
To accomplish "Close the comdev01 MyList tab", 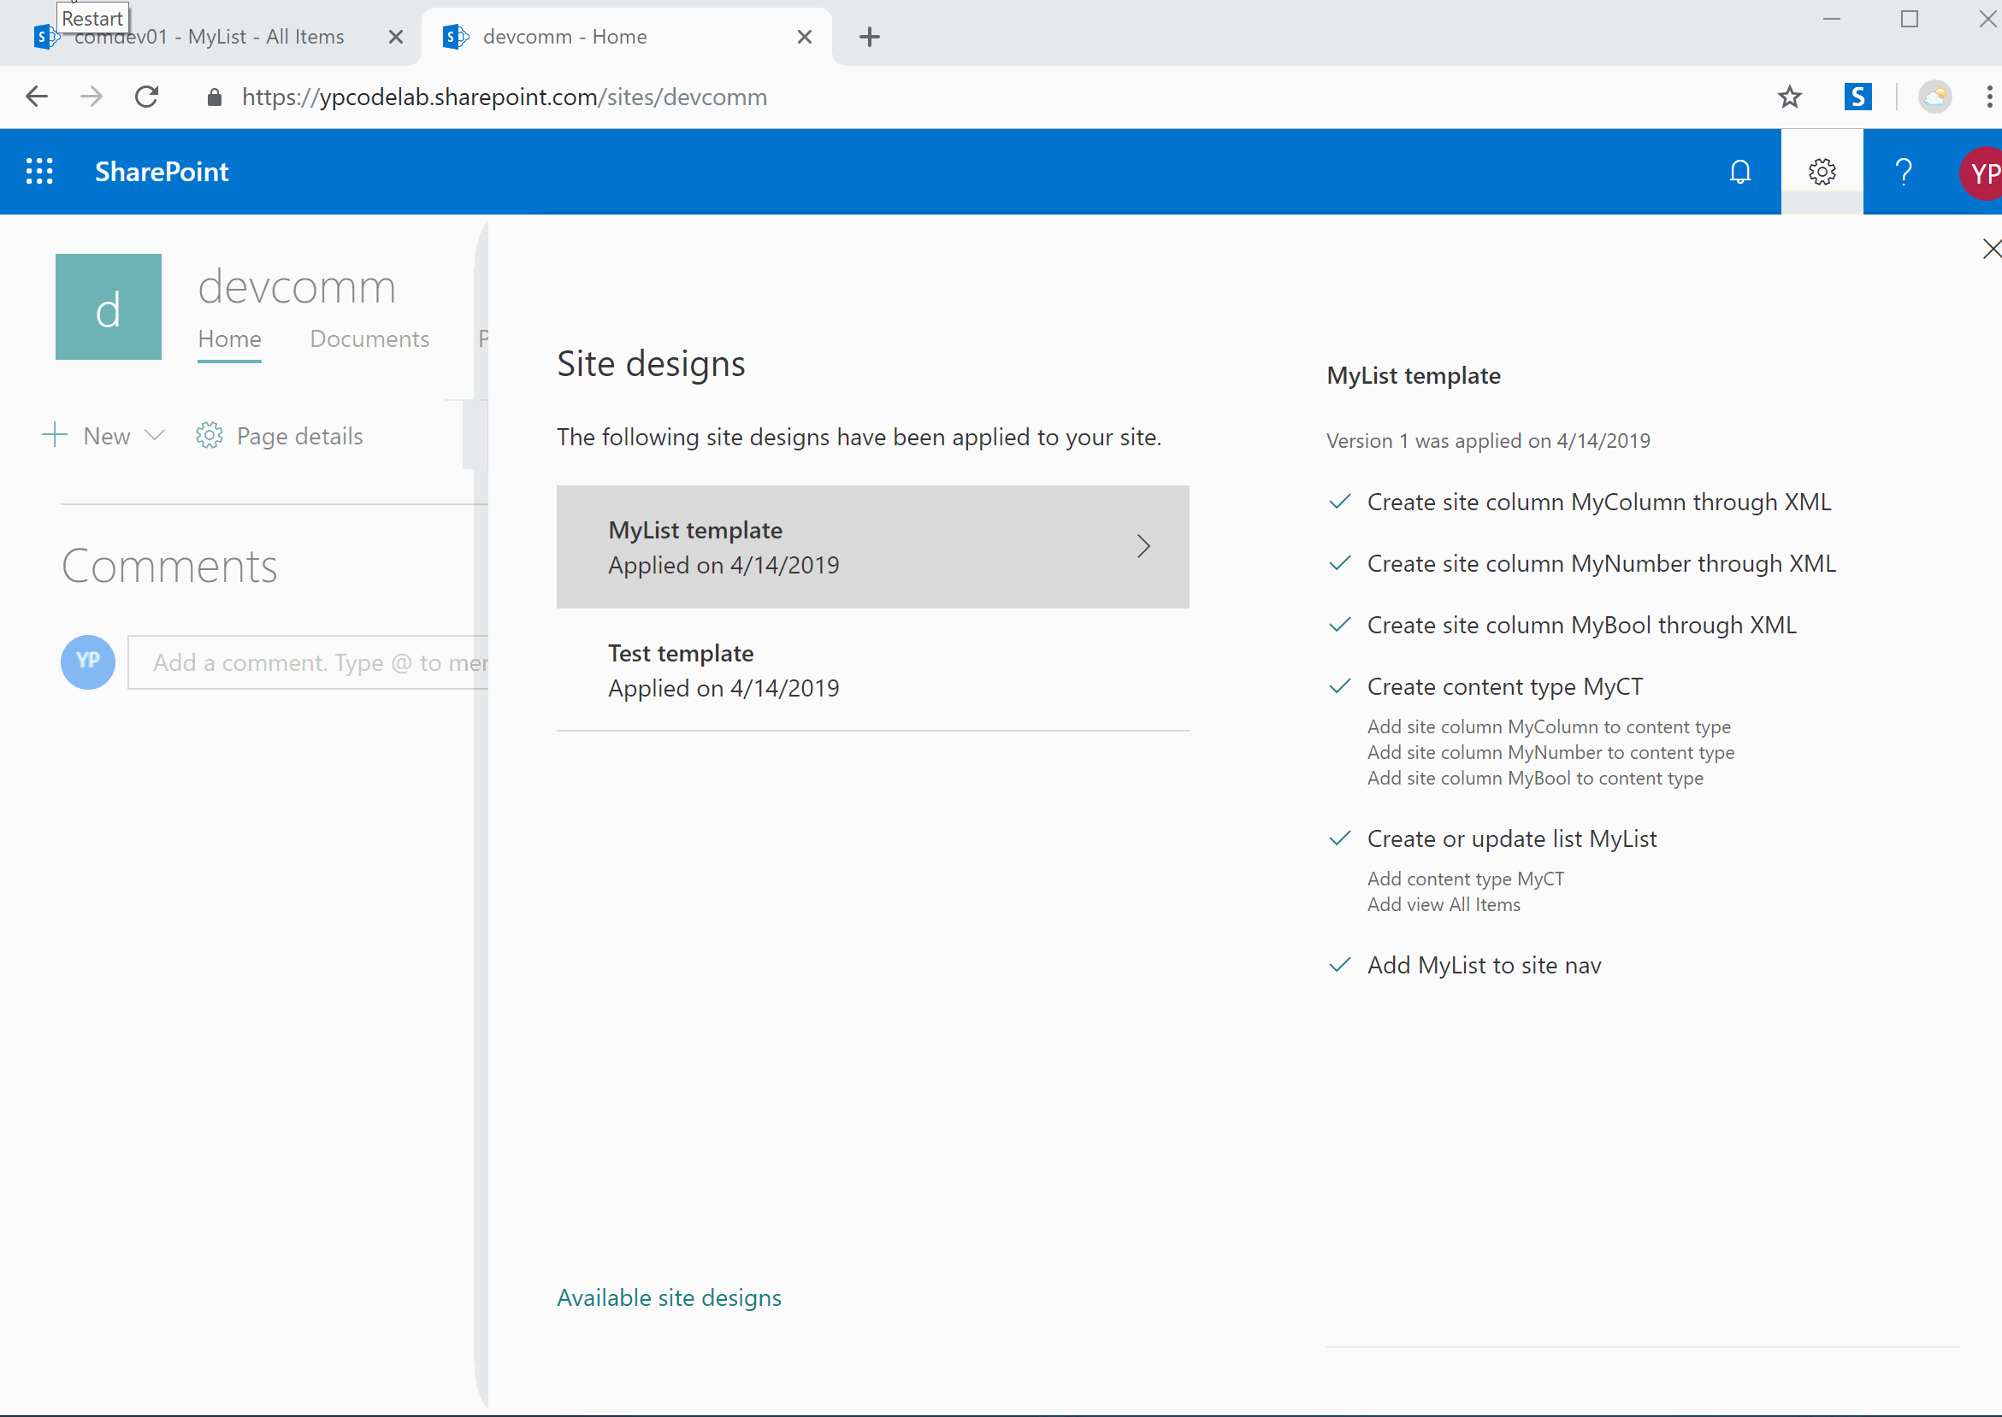I will [x=395, y=37].
